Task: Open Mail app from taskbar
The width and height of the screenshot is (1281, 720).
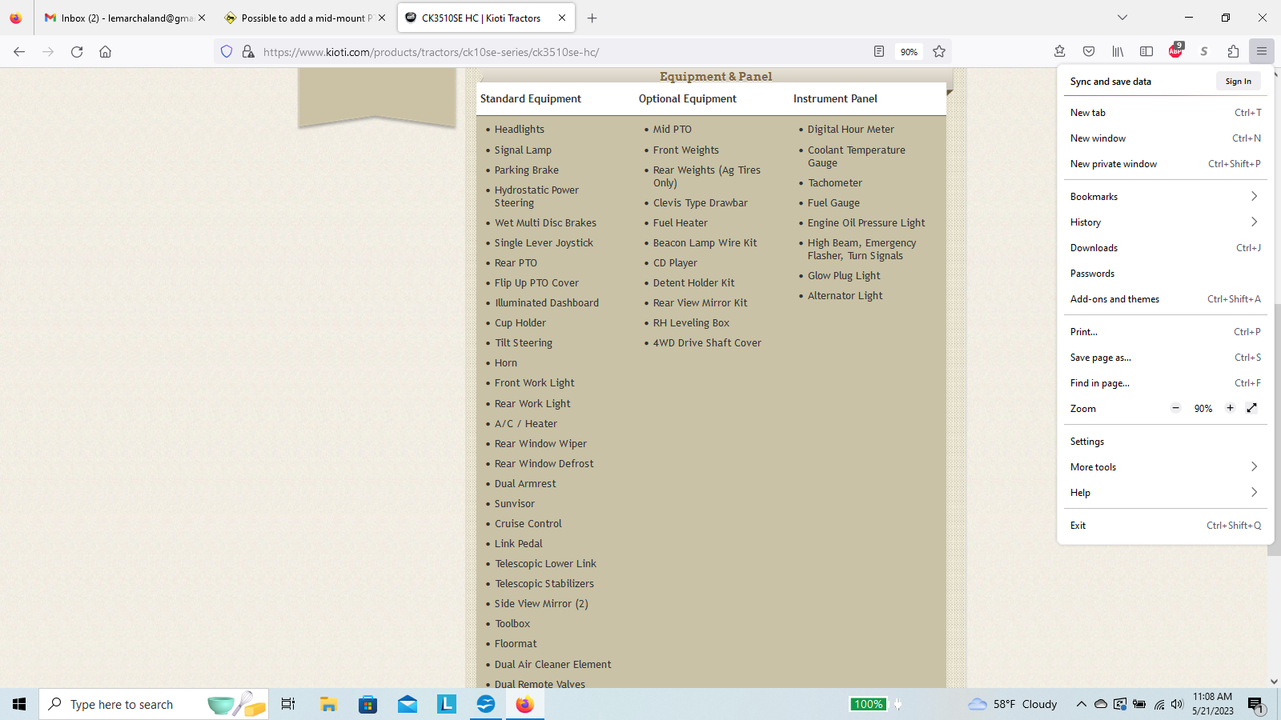Action: point(408,704)
